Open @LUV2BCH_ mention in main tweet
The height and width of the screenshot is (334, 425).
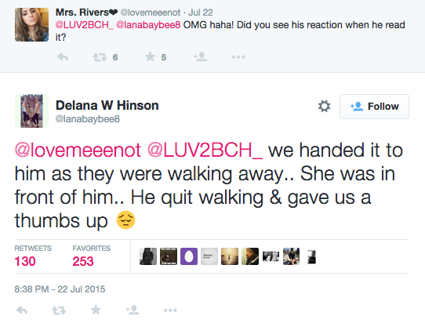[205, 150]
